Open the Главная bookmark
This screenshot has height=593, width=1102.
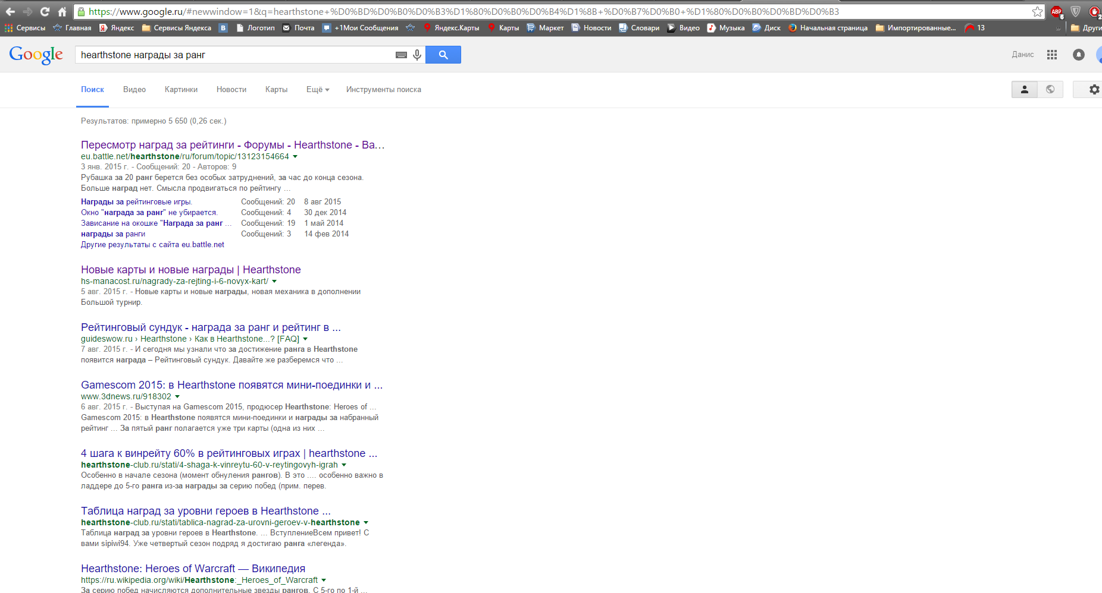[x=72, y=28]
